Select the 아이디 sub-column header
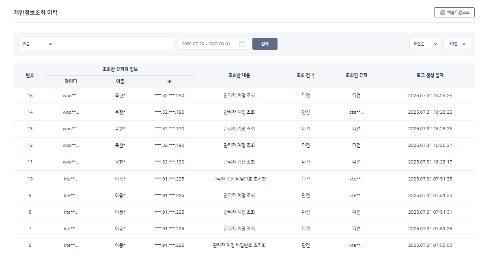This screenshot has width=482, height=261. pos(71,81)
